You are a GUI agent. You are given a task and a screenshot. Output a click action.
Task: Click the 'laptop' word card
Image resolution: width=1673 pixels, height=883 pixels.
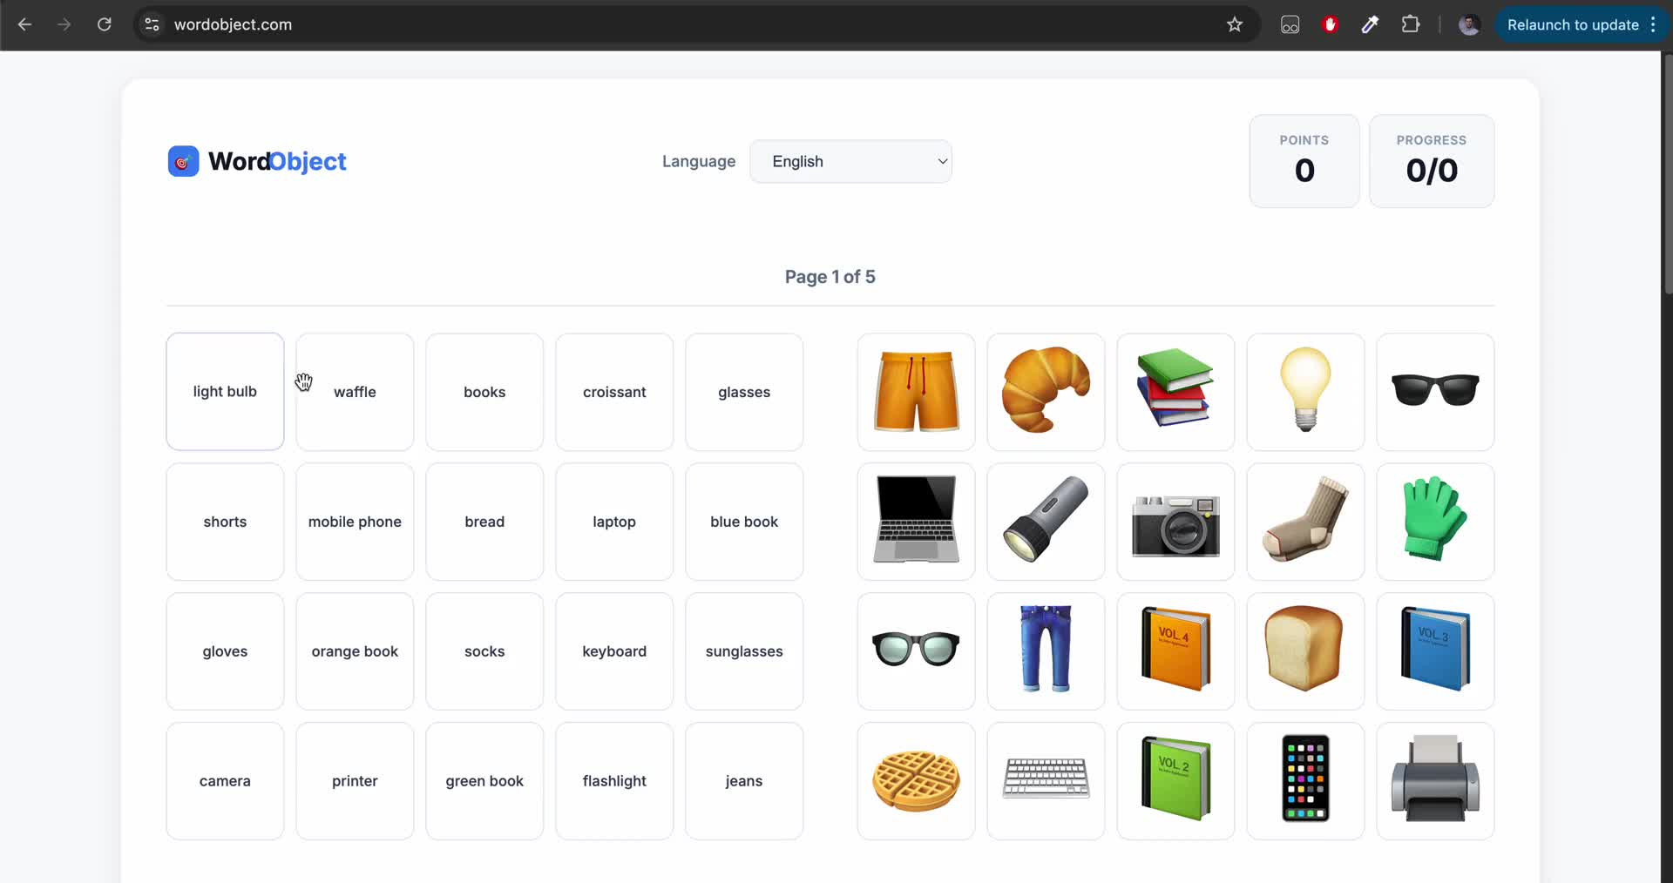pos(614,522)
